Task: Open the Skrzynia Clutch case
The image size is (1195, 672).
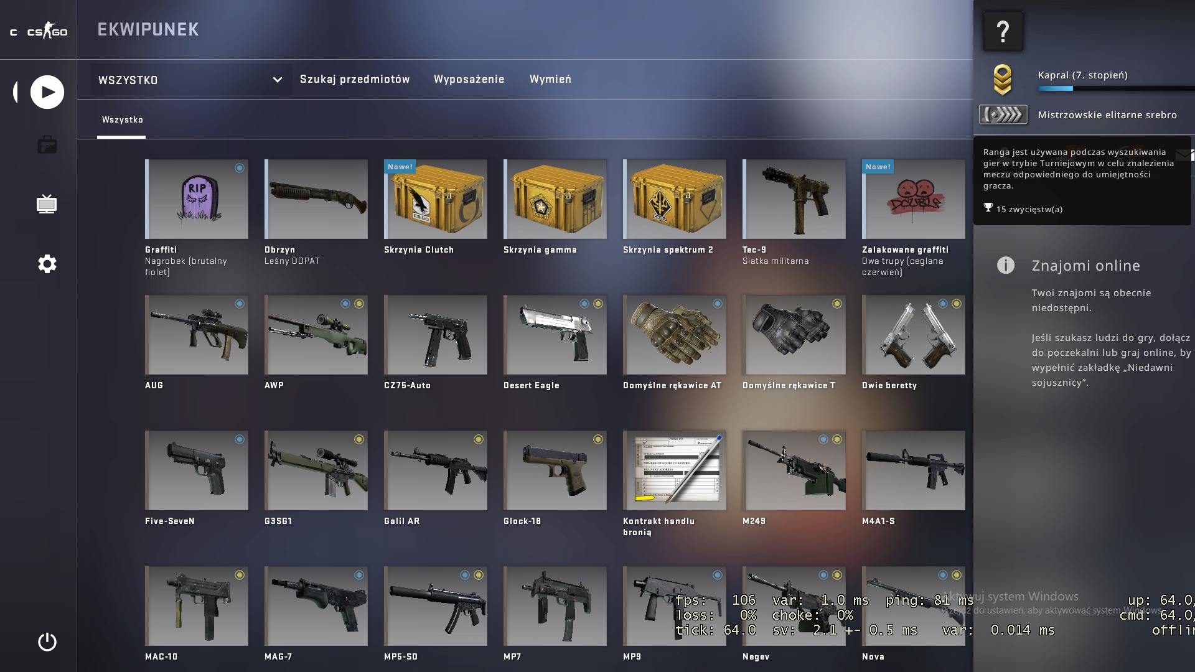Action: pos(436,199)
